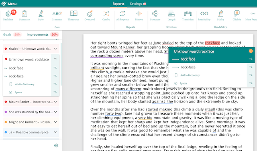The height and width of the screenshot is (151, 257).
Task: Click the underlined phrase 'very big'
Action: [145, 118]
